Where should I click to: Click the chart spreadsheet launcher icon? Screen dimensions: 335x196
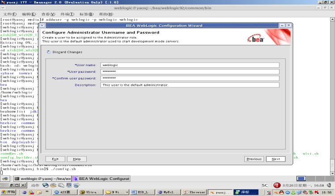click(x=76, y=185)
